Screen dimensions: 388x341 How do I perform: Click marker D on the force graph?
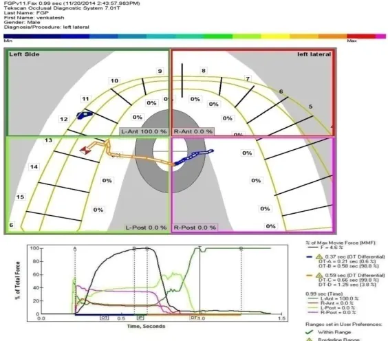point(241,248)
